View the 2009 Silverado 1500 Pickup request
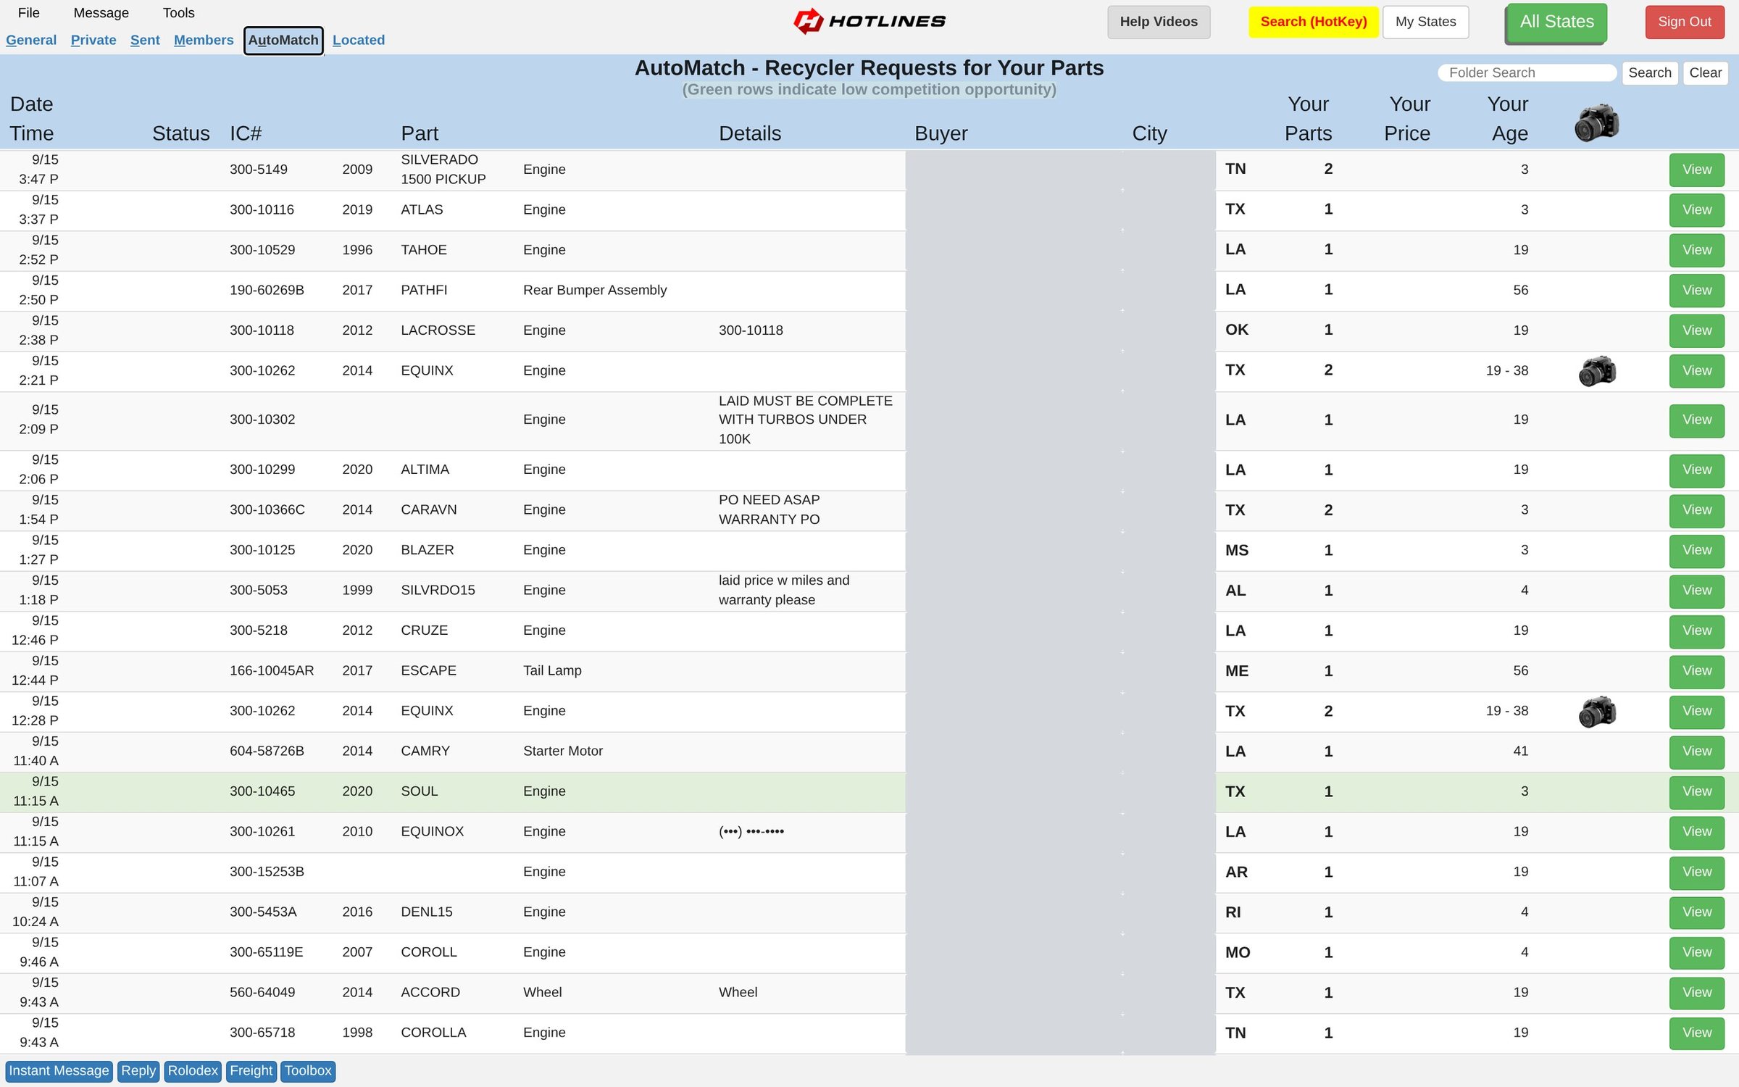 (x=1697, y=170)
